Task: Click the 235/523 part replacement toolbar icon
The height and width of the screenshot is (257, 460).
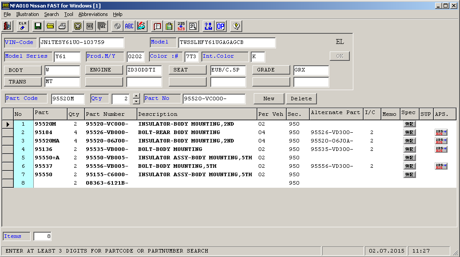Action: [x=181, y=26]
